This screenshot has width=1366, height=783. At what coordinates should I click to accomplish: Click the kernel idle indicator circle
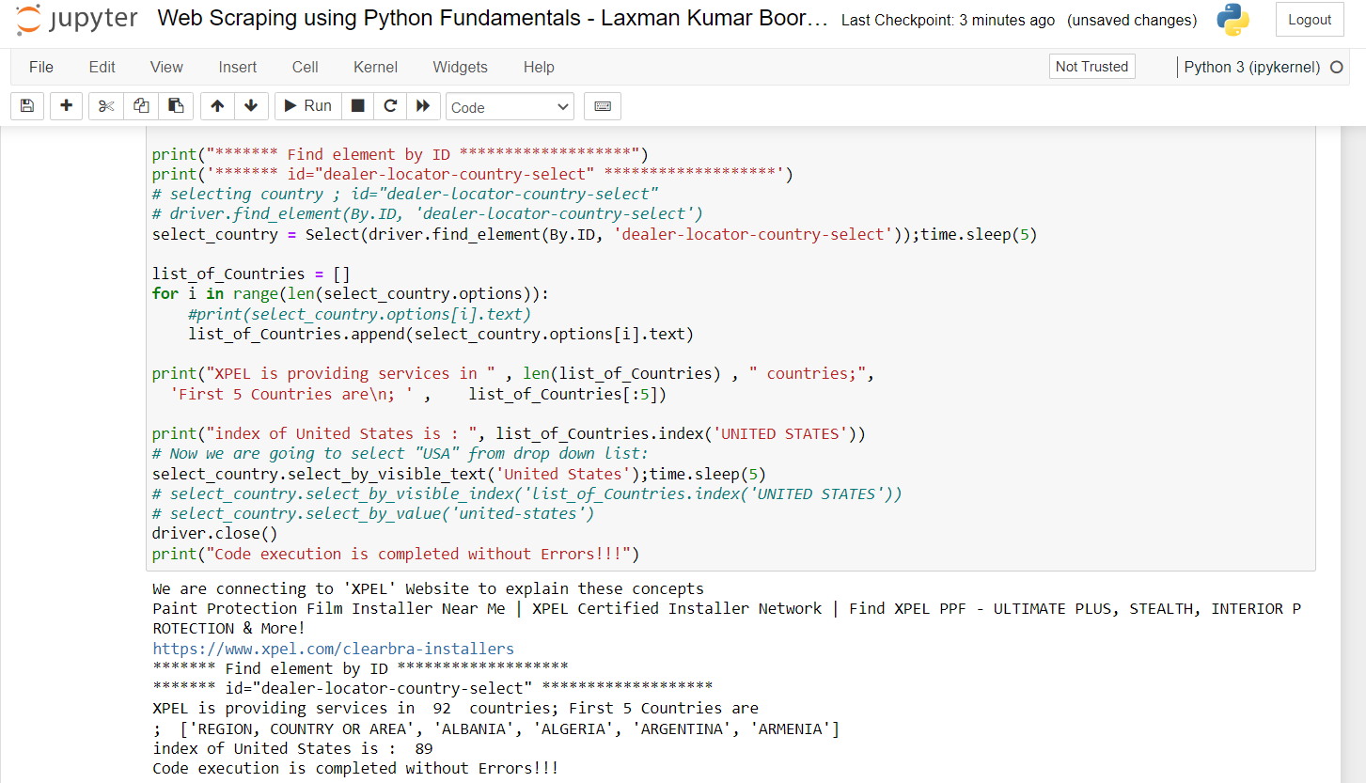1337,67
